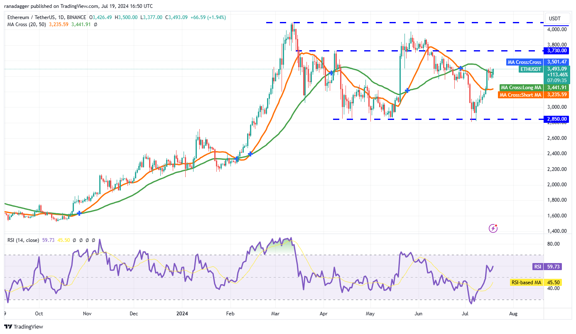Image resolution: width=576 pixels, height=334 pixels.
Task: Click the 2,000.00 price axis label
Action: pyautogui.click(x=558, y=185)
